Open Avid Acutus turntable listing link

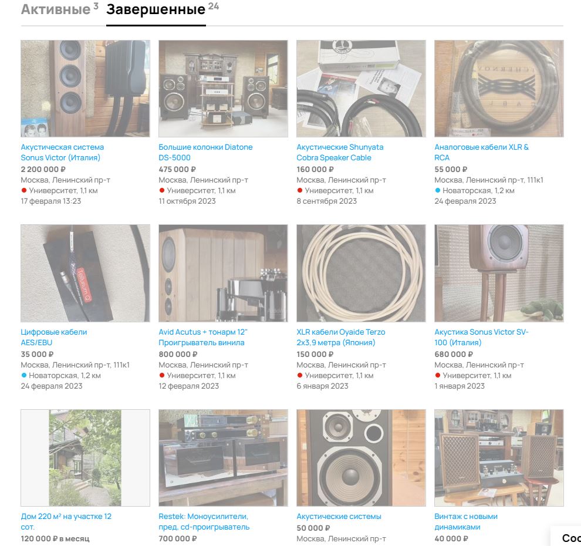pyautogui.click(x=203, y=338)
